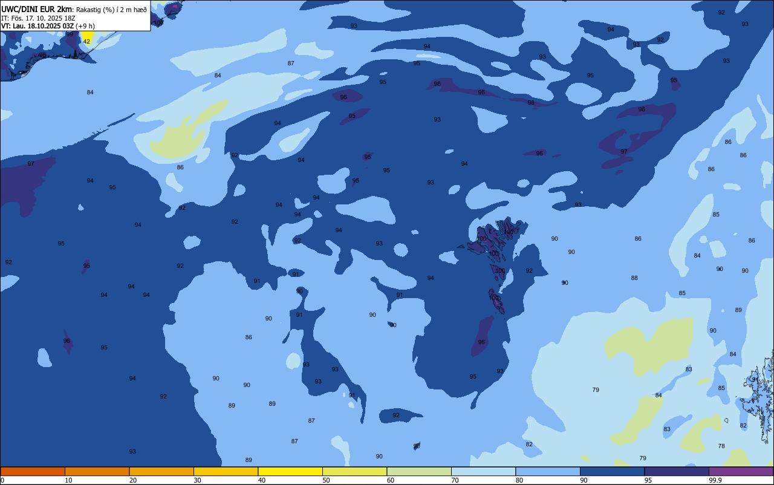This screenshot has height=485, width=774.
Task: Pick the 60–70 pale green legend segment
Action: coord(419,471)
